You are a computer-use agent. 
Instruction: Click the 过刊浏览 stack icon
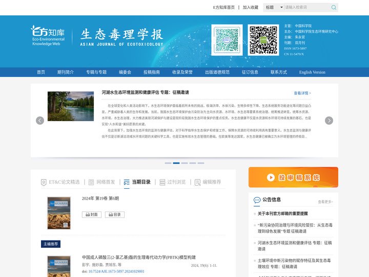(x=162, y=182)
